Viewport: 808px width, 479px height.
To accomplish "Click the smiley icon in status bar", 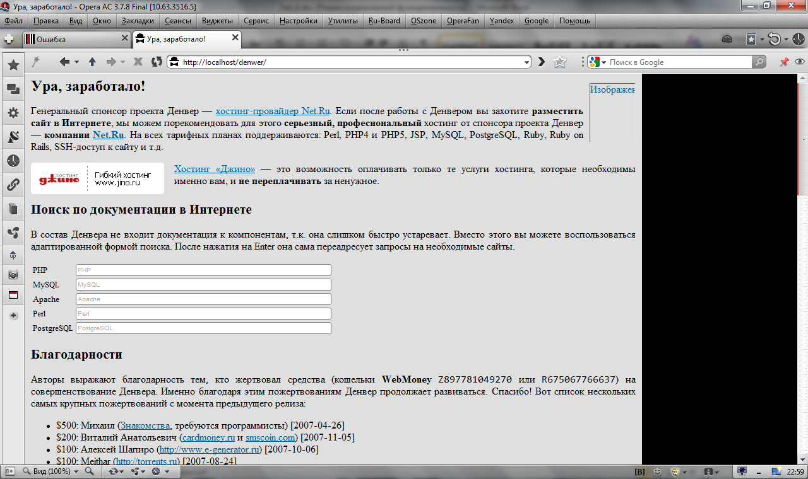I will tap(658, 471).
